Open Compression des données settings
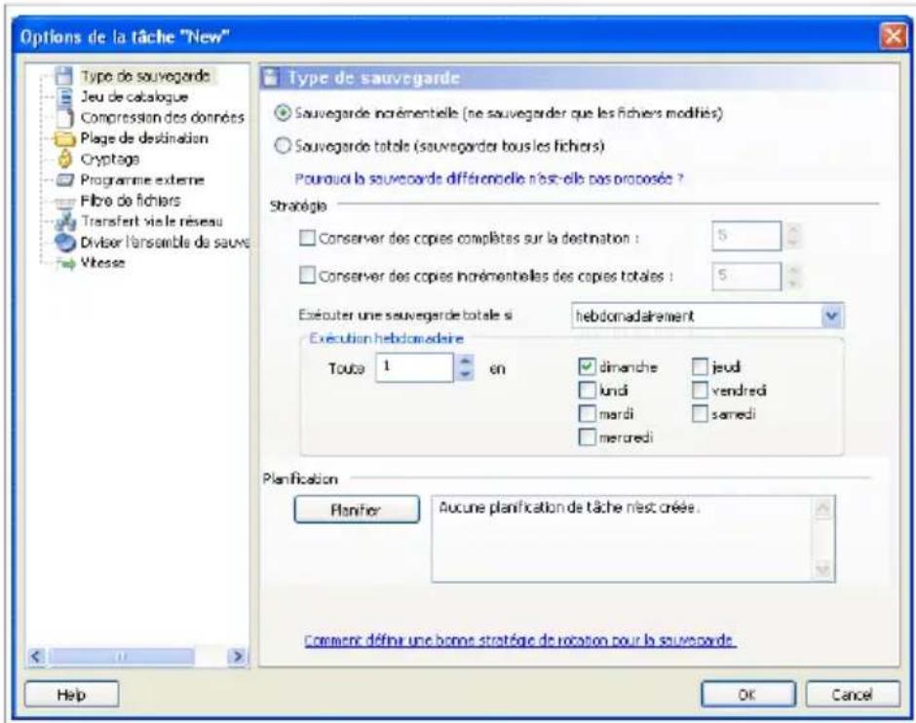The image size is (916, 723). tap(162, 118)
